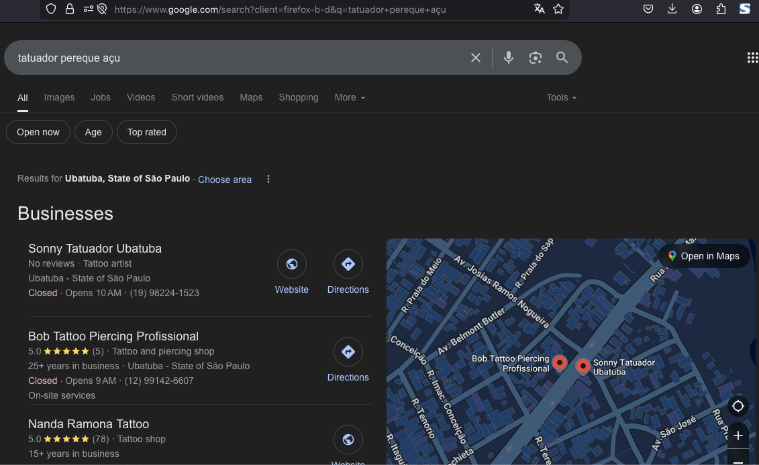Viewport: 759px width, 465px height.
Task: Open Google Lens image search
Action: point(535,58)
